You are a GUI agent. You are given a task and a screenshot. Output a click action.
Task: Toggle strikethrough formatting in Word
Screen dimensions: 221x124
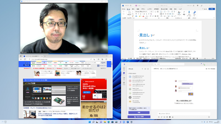point(144,14)
